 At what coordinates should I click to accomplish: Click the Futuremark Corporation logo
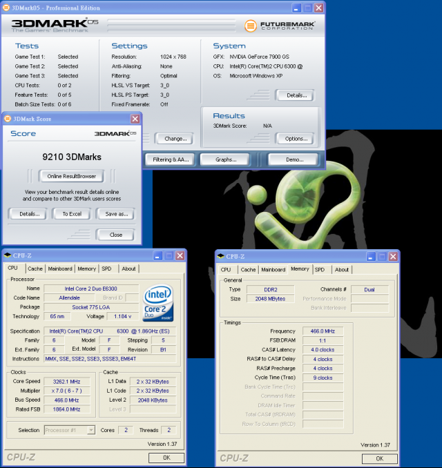click(x=280, y=26)
